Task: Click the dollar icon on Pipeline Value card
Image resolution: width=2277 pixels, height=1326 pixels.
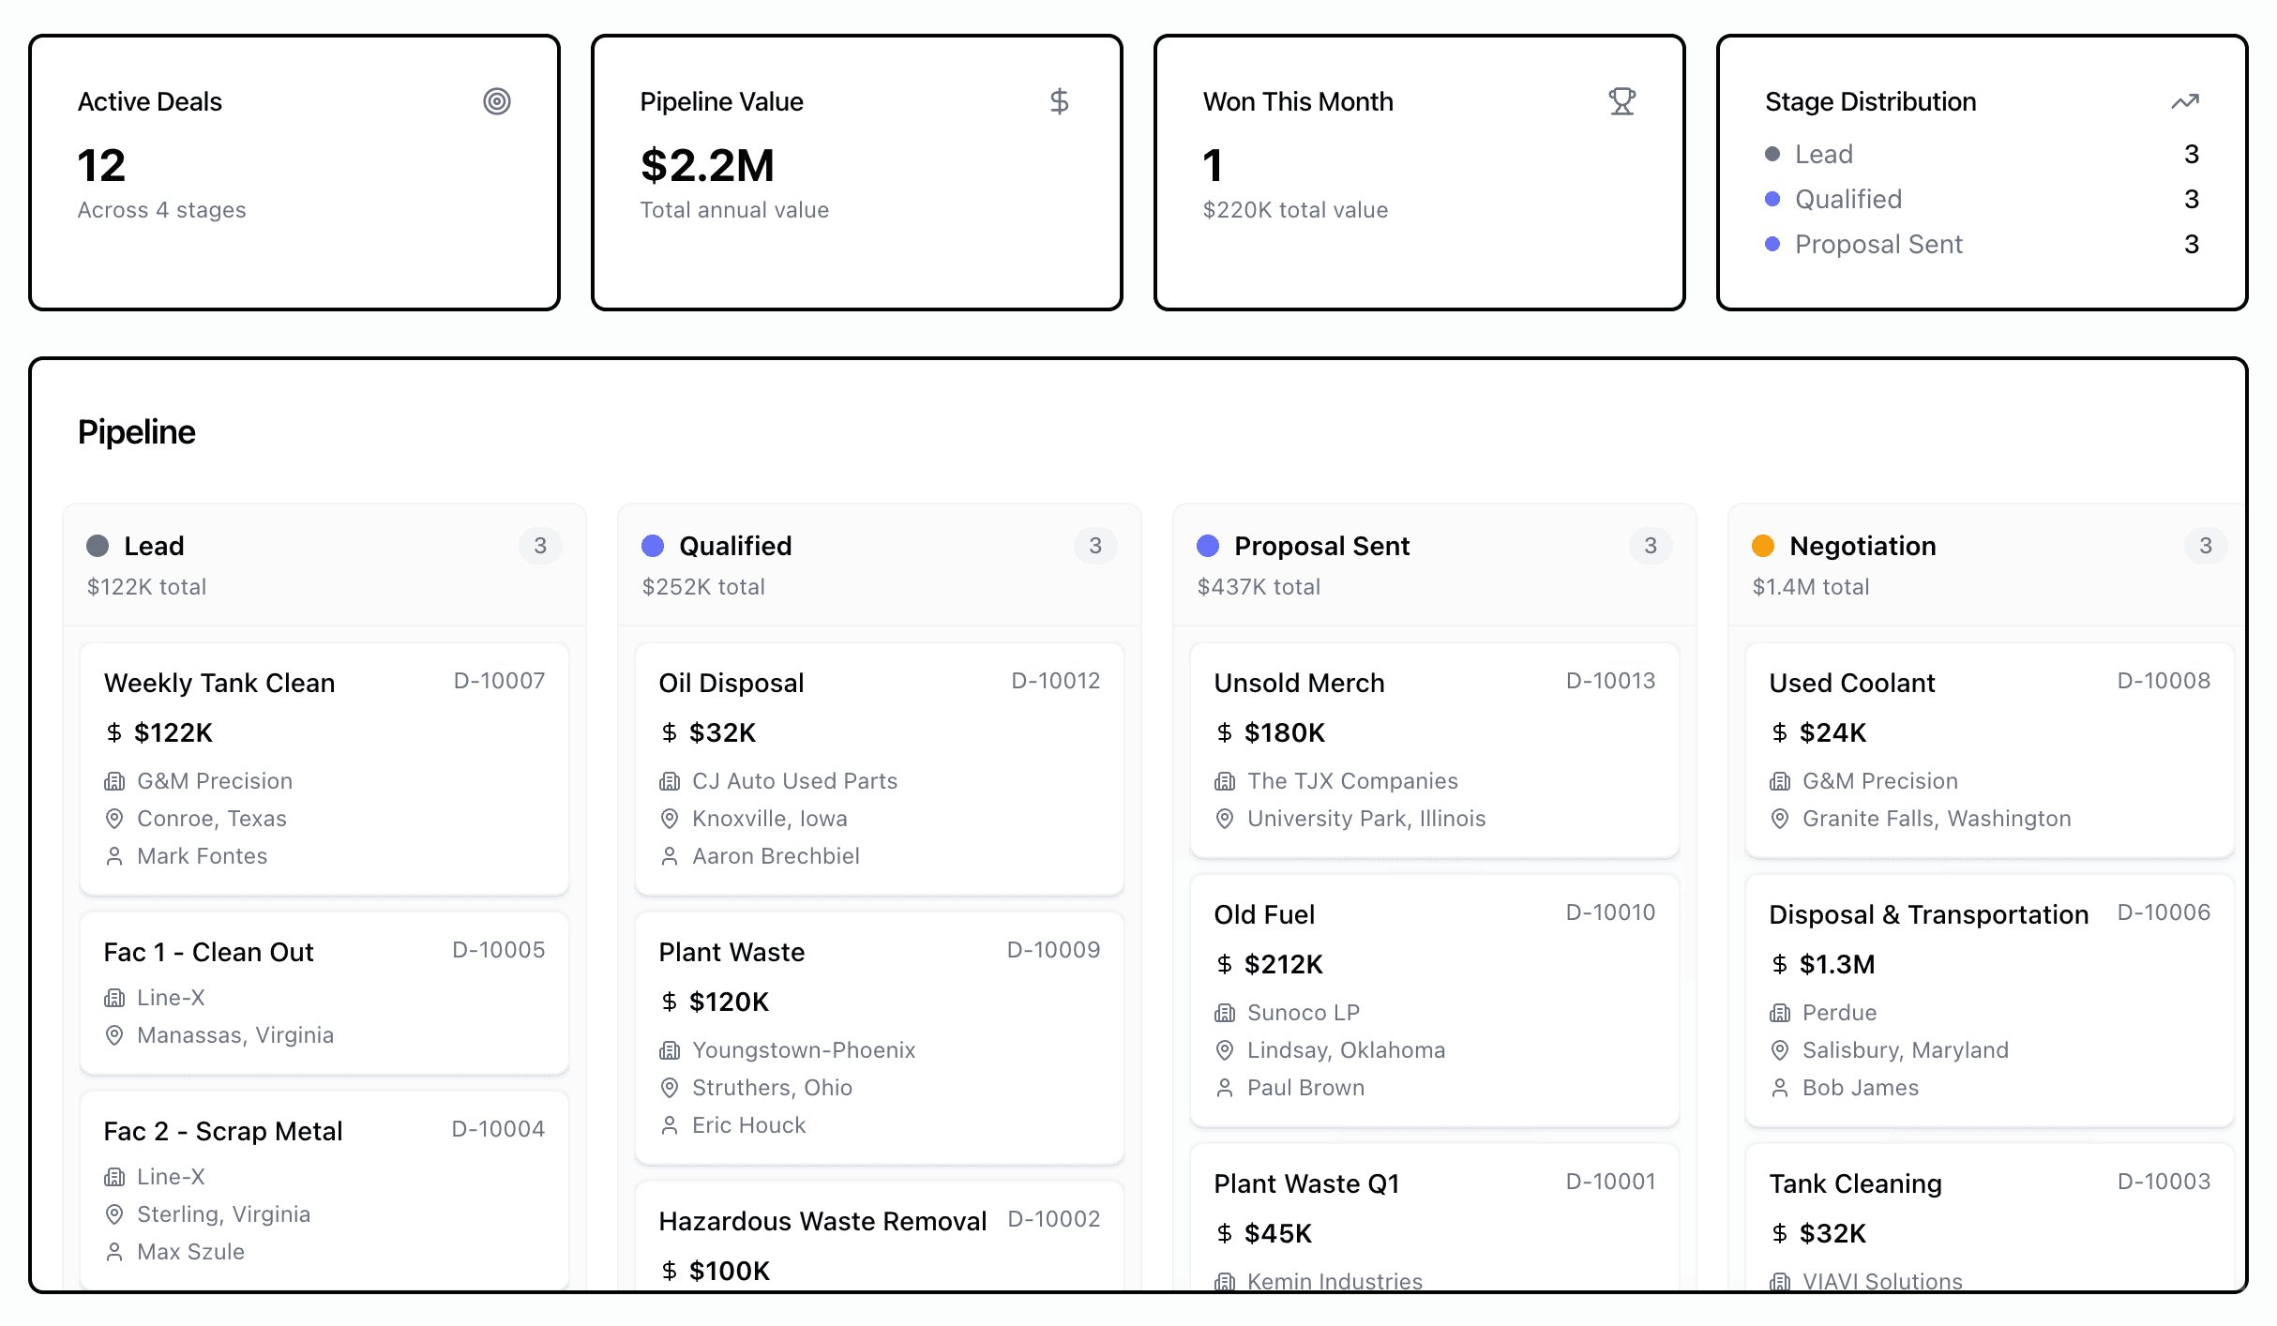Action: click(x=1060, y=100)
